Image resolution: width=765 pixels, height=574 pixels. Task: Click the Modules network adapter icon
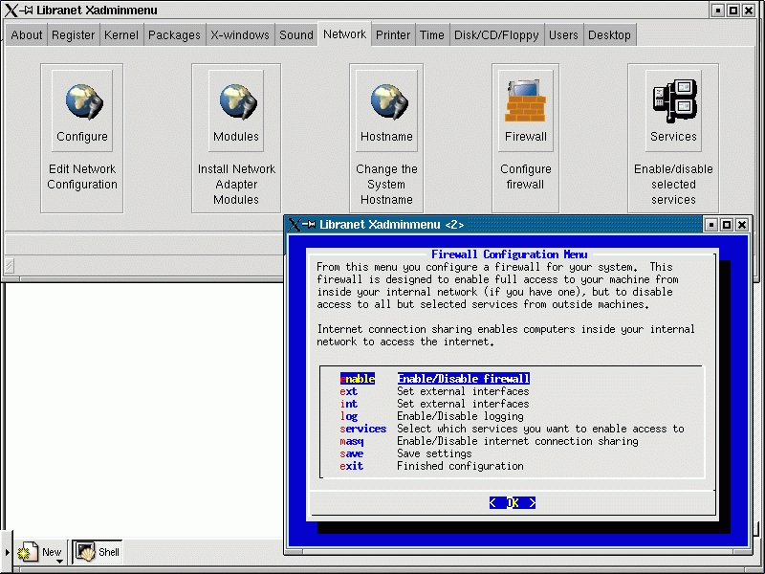235,101
